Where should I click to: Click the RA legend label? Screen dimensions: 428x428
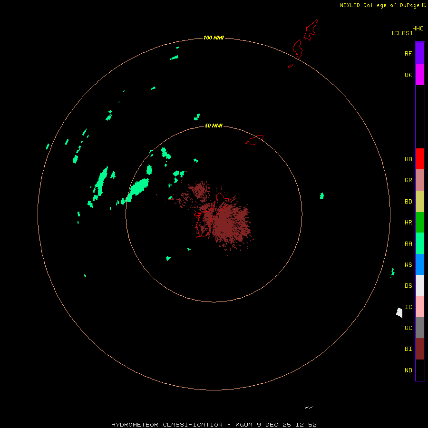(408, 244)
